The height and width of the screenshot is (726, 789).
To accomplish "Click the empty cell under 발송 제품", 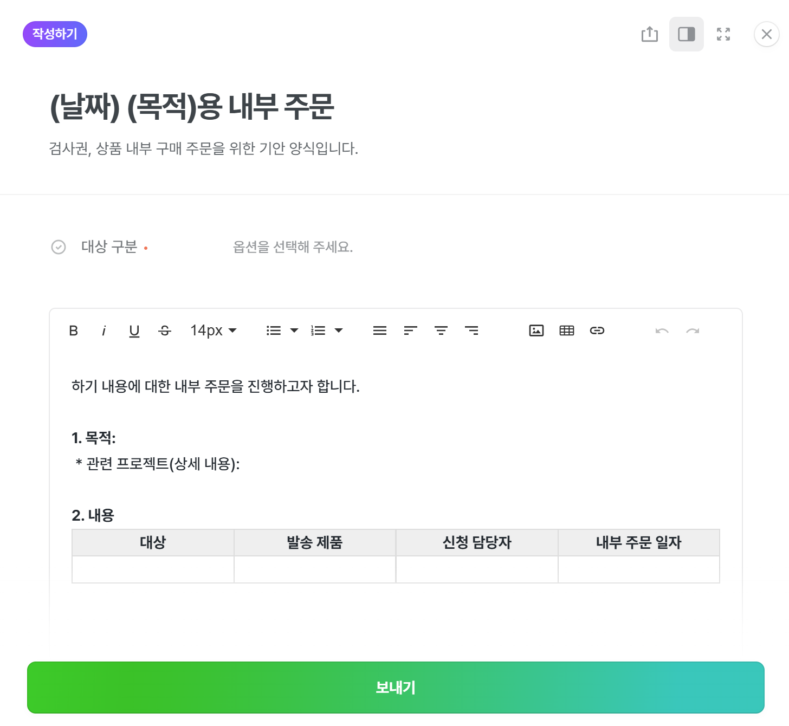I will 315,569.
